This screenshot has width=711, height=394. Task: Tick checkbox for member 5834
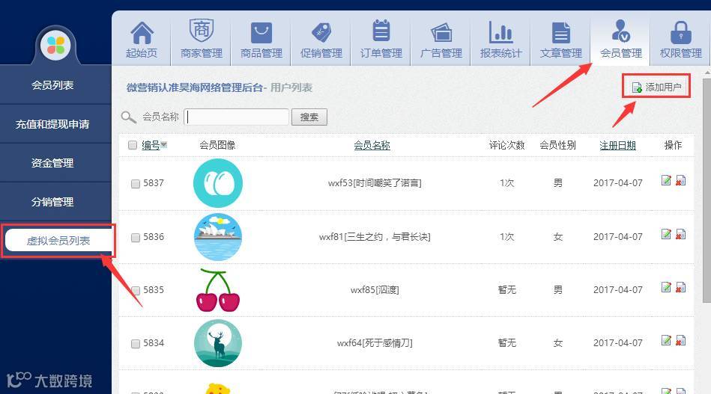[x=135, y=344]
